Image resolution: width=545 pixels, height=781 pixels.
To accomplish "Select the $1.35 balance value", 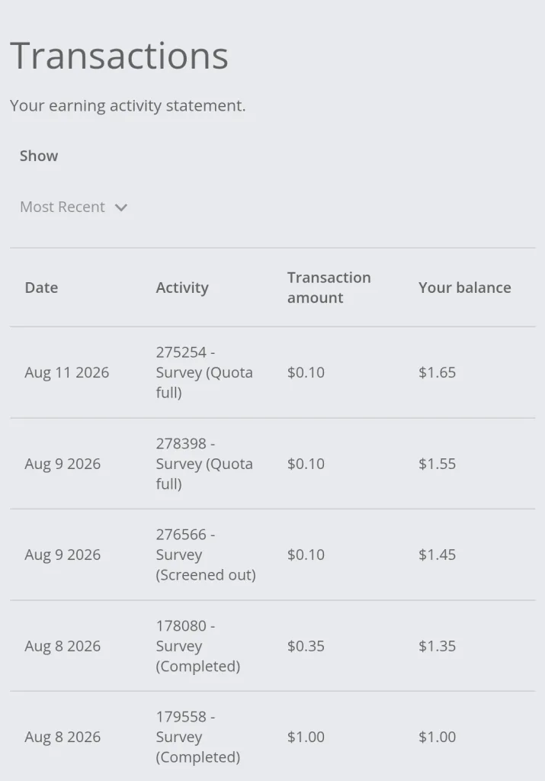I will 437,646.
